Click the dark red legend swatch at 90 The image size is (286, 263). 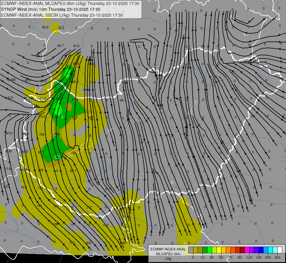click(x=242, y=250)
